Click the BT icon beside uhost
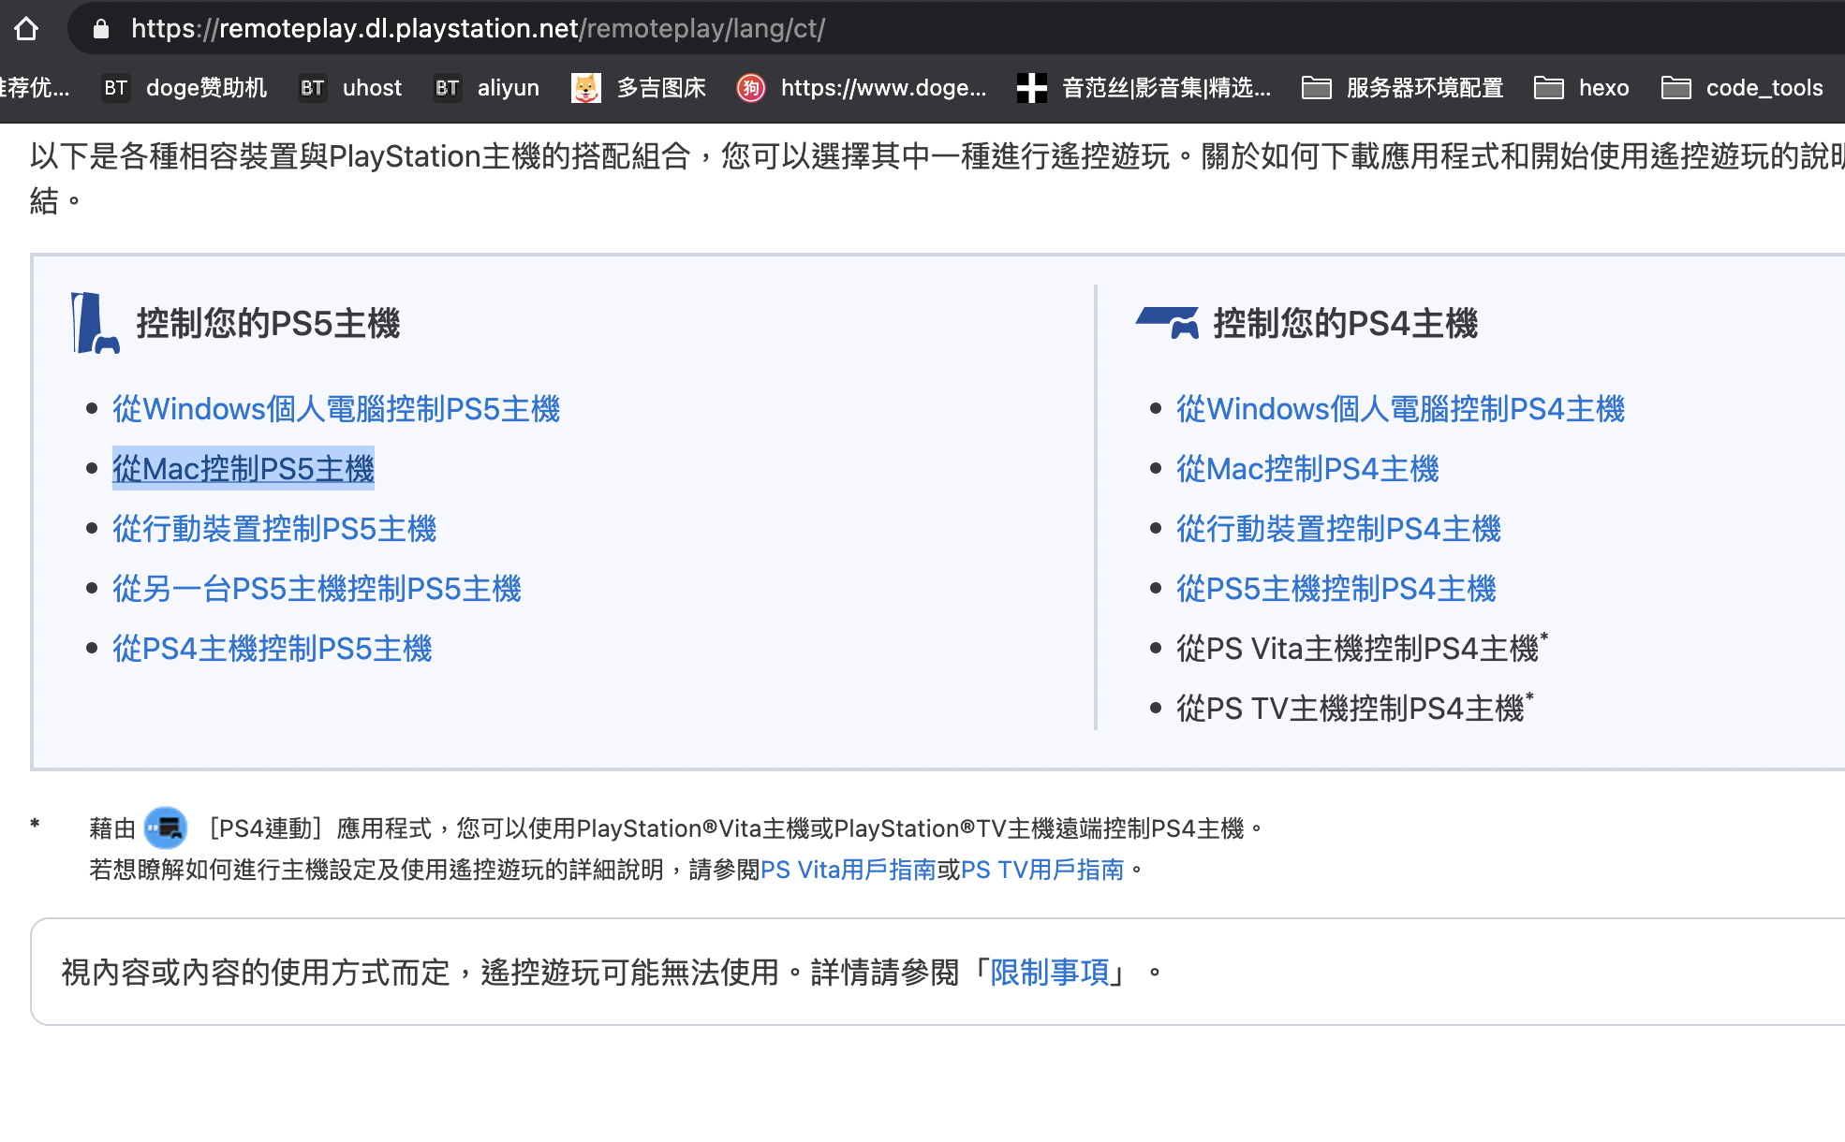Screen dimensions: 1845x1142 313,88
